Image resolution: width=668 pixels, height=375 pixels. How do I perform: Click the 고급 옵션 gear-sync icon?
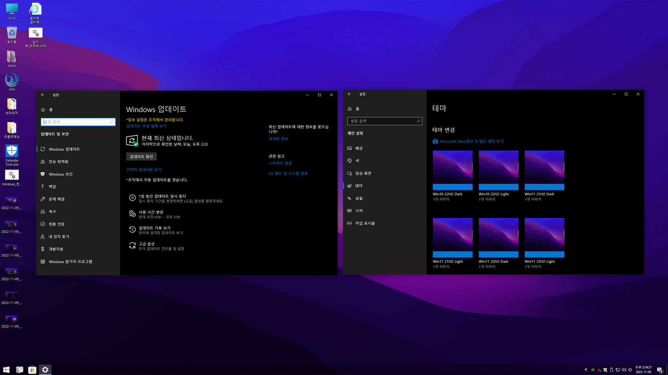point(132,246)
